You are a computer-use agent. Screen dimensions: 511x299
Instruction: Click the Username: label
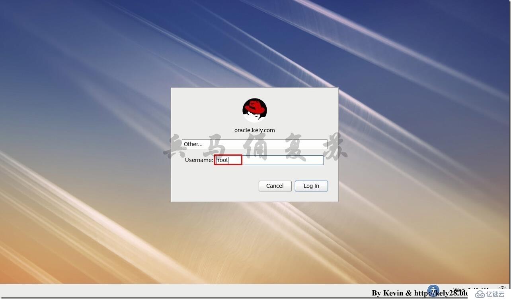pos(199,160)
